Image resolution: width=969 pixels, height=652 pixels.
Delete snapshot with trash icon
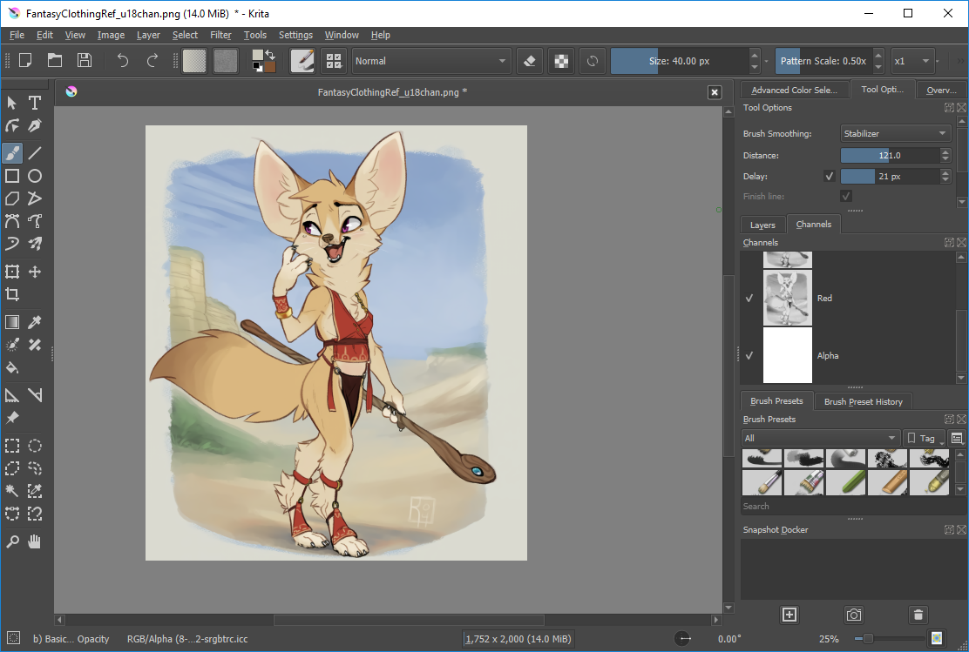tap(918, 615)
